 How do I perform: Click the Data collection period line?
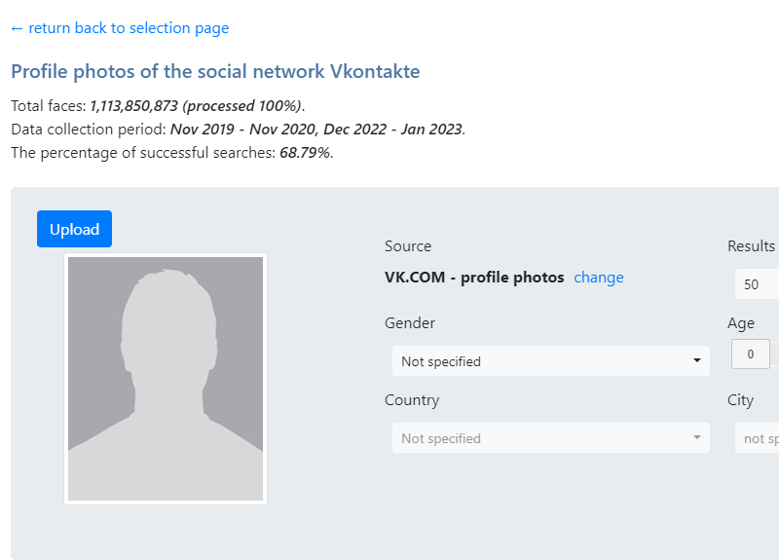coord(238,129)
